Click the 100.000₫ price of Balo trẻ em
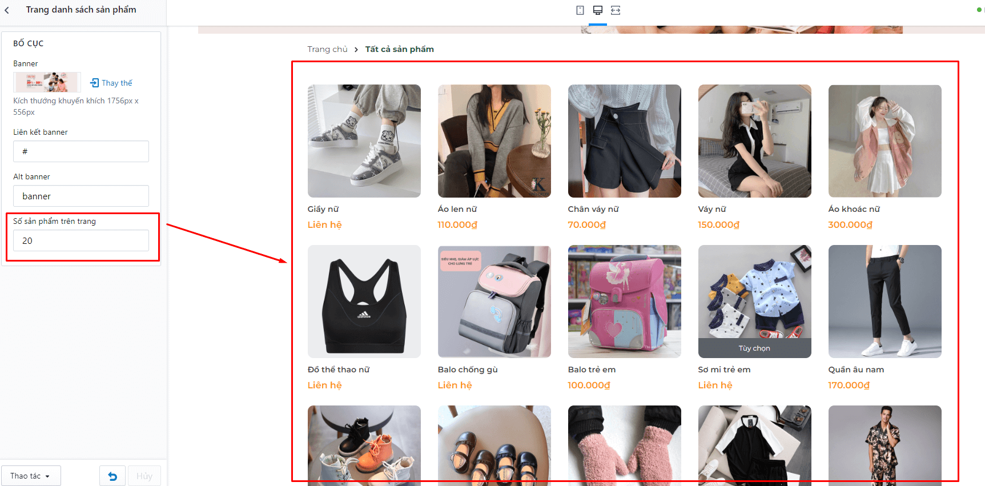 [x=589, y=385]
